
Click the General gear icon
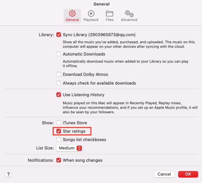[72, 14]
